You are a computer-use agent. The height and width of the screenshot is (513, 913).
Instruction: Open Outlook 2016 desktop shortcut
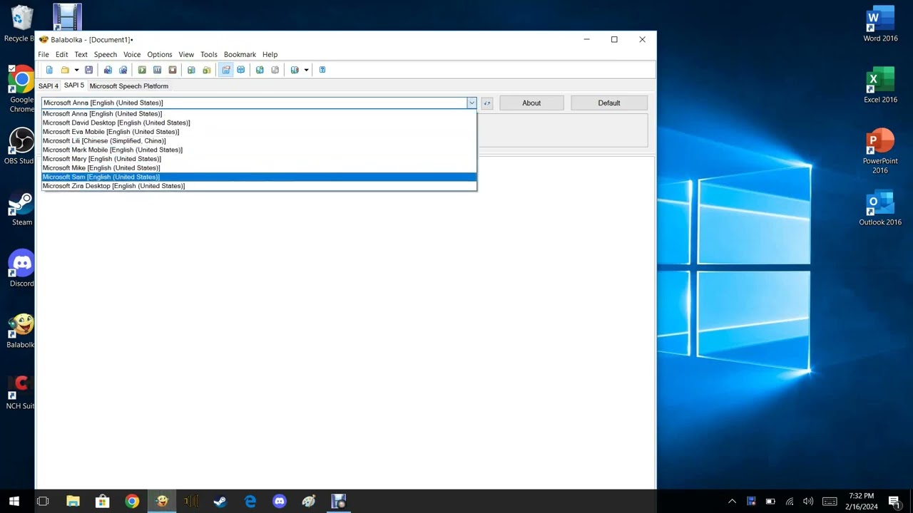[880, 208]
